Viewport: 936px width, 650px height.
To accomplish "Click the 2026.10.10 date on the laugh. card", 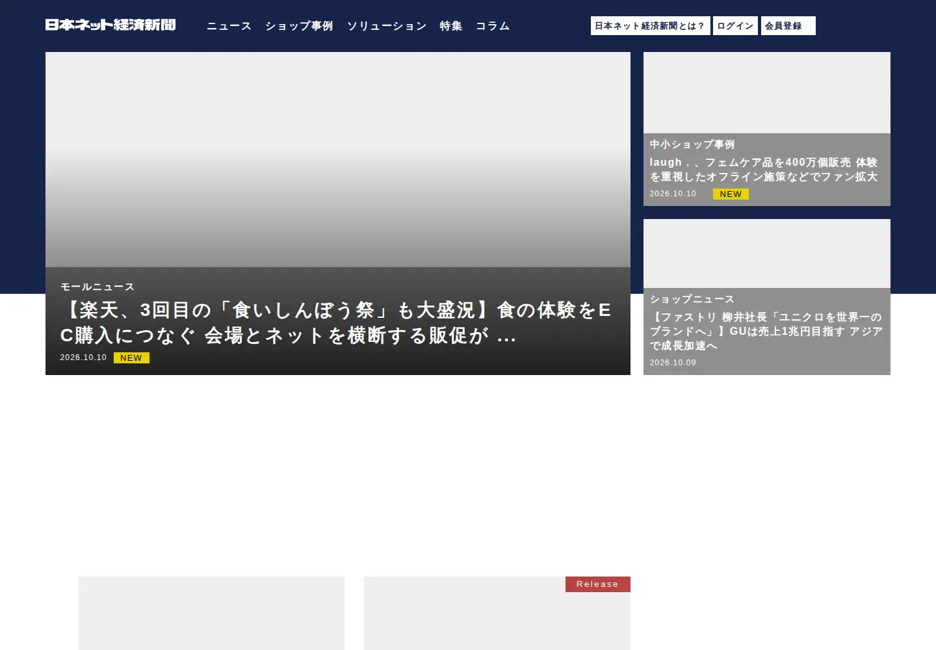I will coord(673,194).
